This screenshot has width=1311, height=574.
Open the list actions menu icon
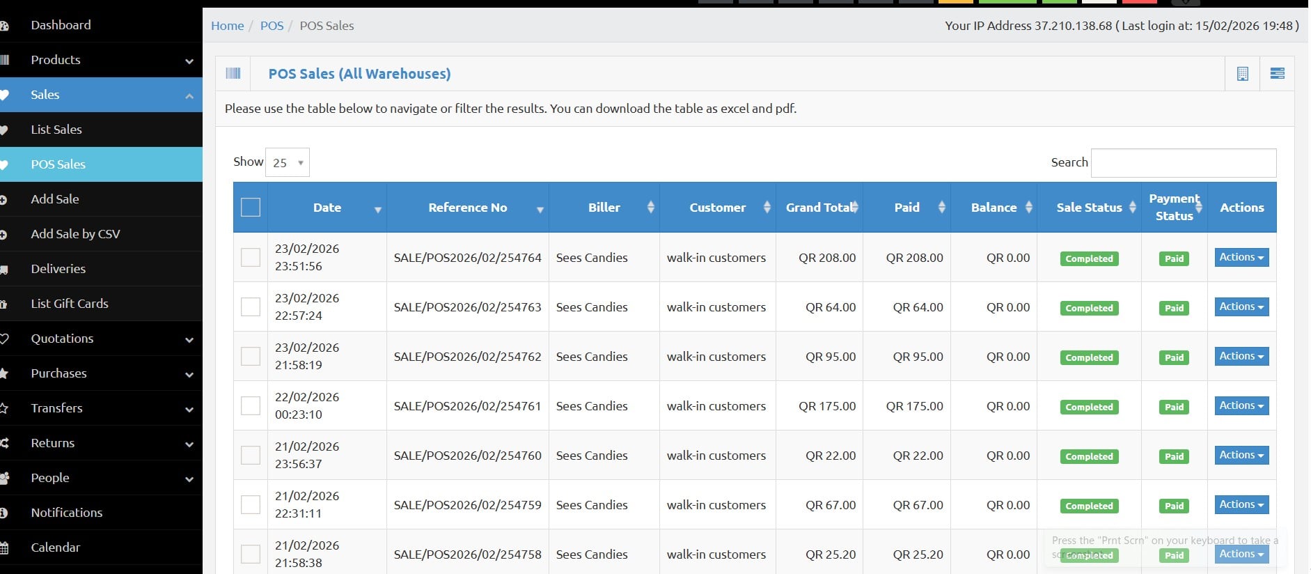click(1277, 73)
